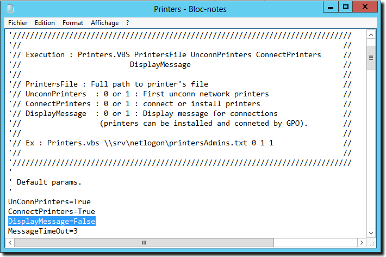Open the Format menu
Screen dimensions: 386x257
[x=73, y=23]
